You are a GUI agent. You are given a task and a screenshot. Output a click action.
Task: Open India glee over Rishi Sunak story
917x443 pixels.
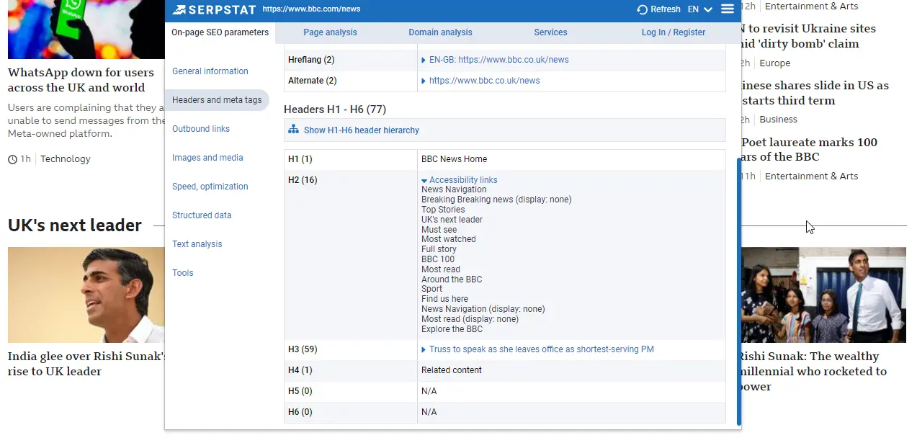86,364
